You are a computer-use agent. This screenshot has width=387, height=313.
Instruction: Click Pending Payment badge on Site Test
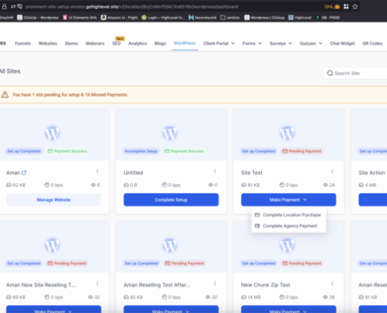tap(303, 151)
